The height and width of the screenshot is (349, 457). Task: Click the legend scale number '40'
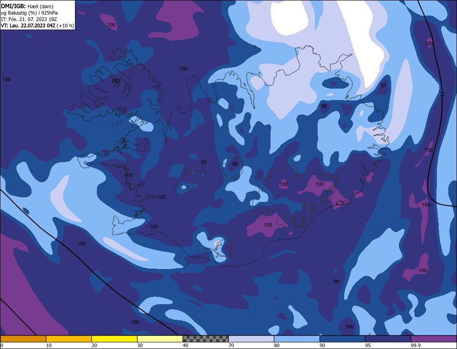(x=186, y=345)
